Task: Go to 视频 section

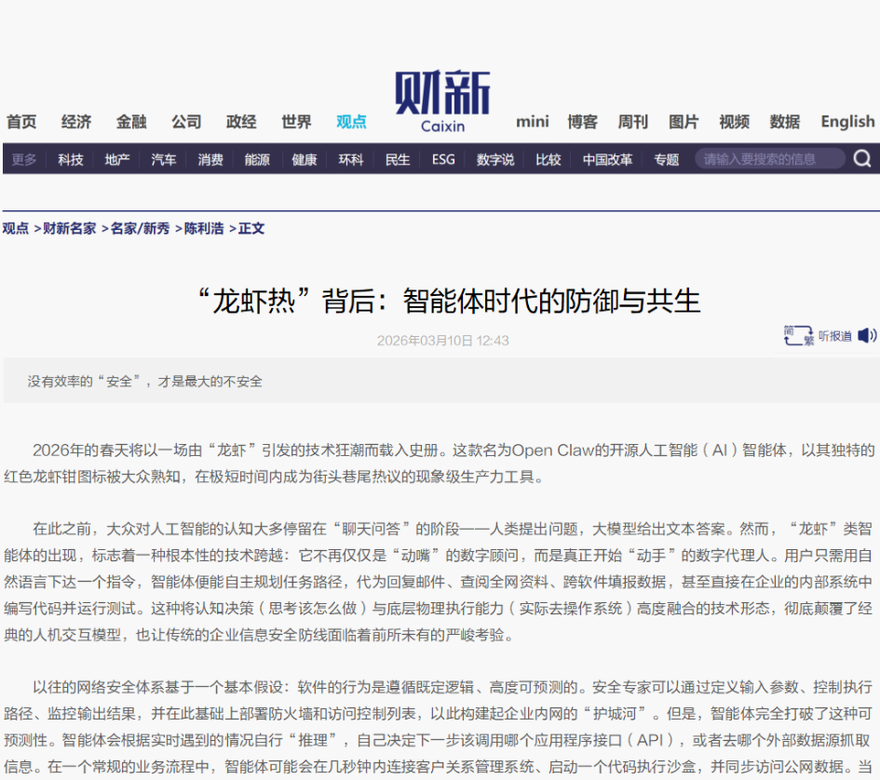Action: click(734, 122)
